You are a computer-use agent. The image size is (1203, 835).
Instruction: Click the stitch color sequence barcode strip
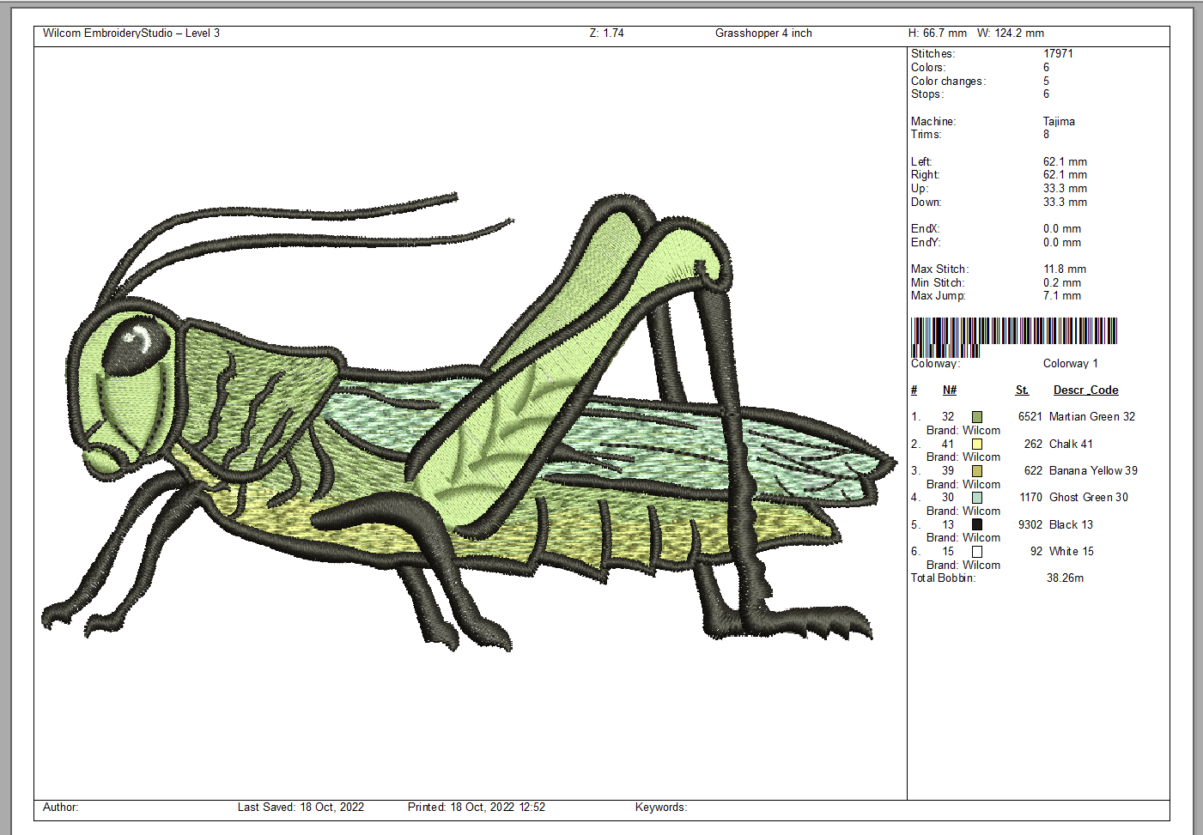(x=1014, y=337)
